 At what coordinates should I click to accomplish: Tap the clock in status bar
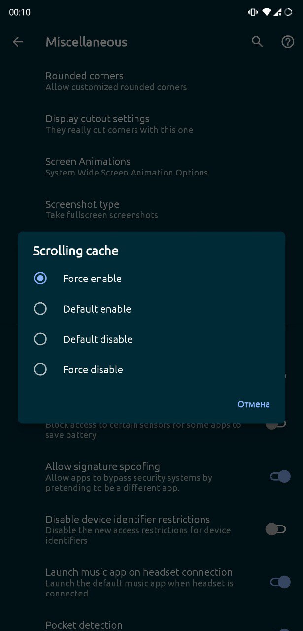20,13
